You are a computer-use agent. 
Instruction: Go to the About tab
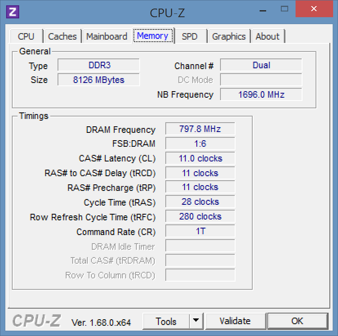[267, 36]
